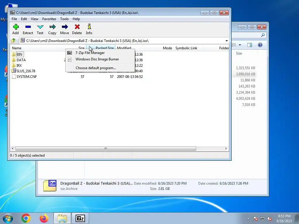This screenshot has height=224, width=299.
Task: Switch to Explorer taskbar window
Action: tap(62, 218)
